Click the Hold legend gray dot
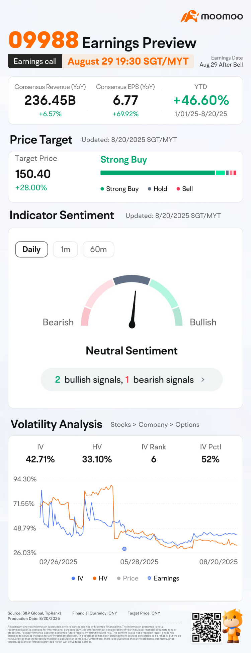The image size is (251, 653). pos(150,189)
